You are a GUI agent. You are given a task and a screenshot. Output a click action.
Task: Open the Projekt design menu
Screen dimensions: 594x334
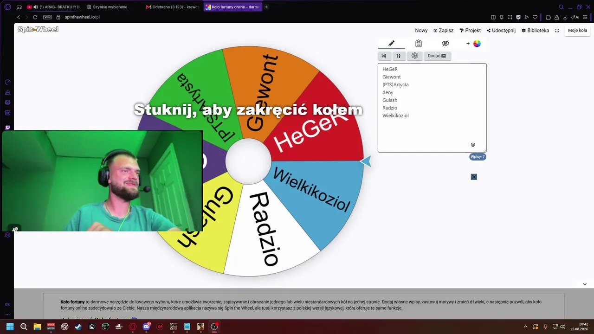(x=470, y=31)
